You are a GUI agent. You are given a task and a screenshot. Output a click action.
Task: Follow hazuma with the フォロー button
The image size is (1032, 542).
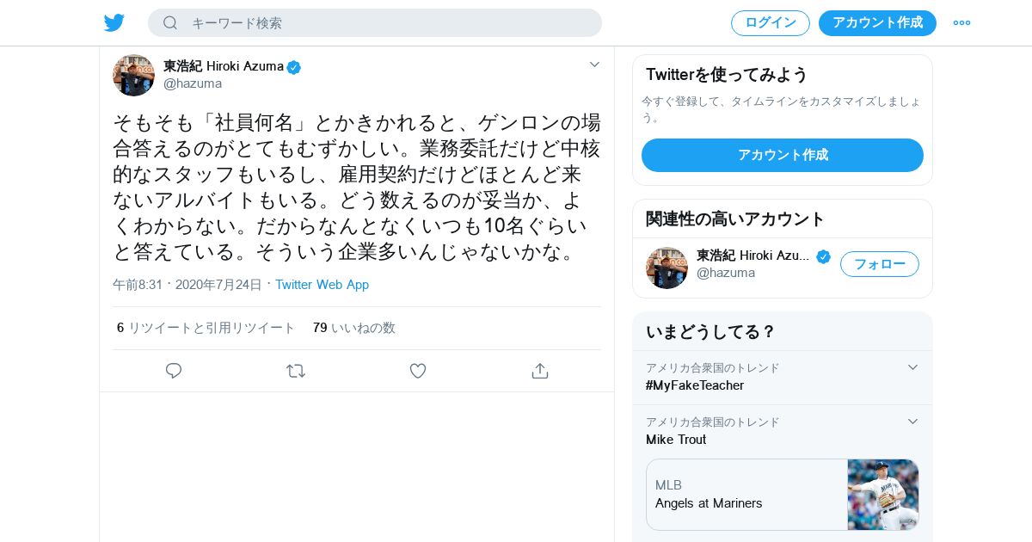(x=880, y=264)
